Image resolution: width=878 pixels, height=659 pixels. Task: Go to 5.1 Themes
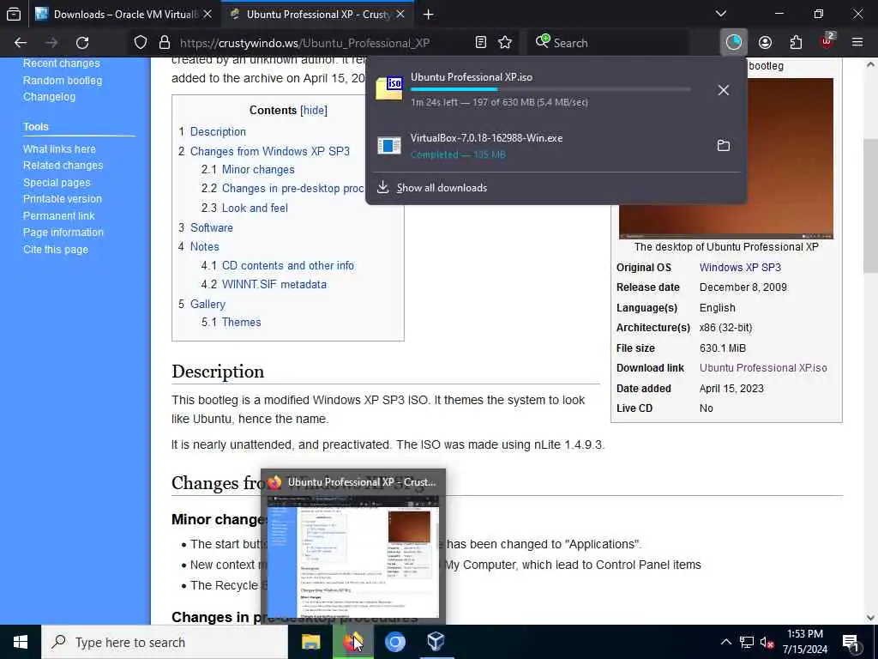pos(241,323)
